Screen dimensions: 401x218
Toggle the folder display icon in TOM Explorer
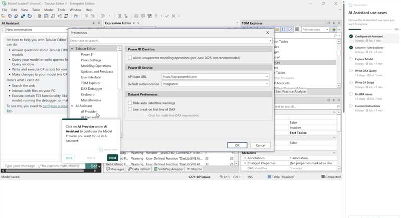coord(277,30)
